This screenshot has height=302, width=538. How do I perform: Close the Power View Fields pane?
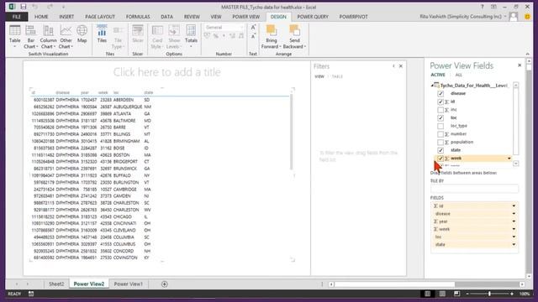[520, 65]
